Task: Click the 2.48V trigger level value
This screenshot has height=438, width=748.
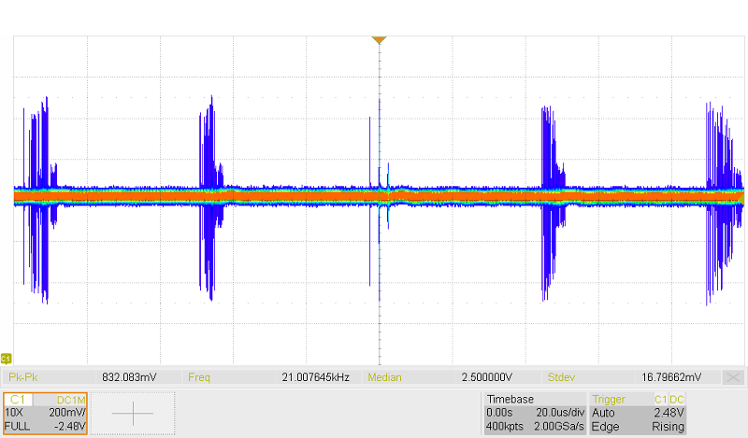Action: point(669,412)
